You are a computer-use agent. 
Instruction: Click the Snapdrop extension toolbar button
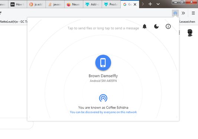175,13
